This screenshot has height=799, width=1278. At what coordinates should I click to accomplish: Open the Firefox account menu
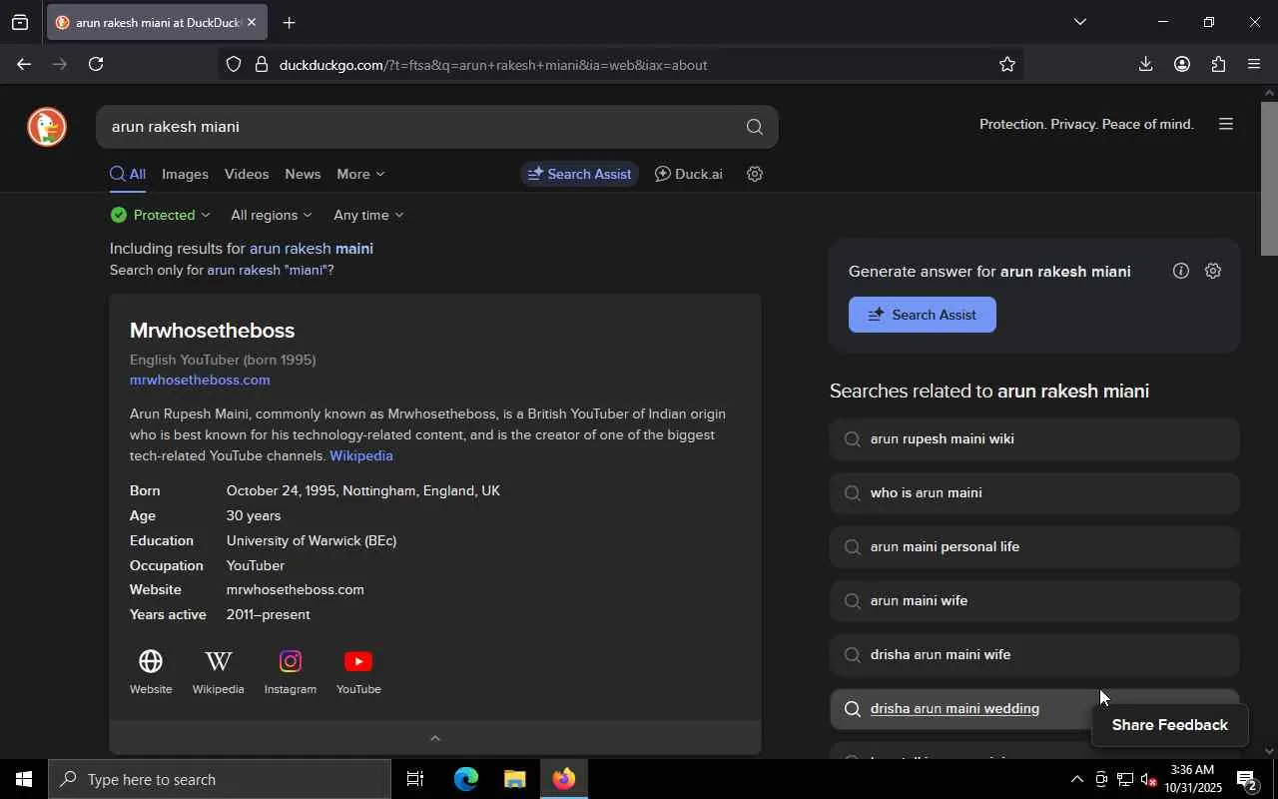pyautogui.click(x=1182, y=65)
